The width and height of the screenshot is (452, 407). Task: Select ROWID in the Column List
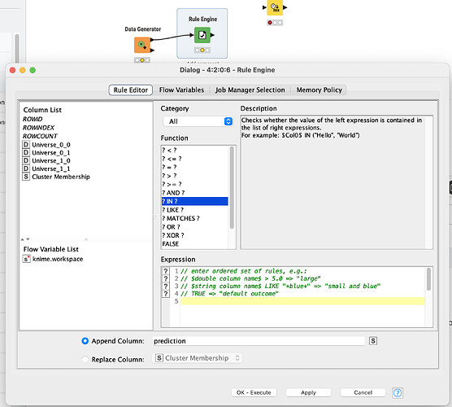(33, 119)
